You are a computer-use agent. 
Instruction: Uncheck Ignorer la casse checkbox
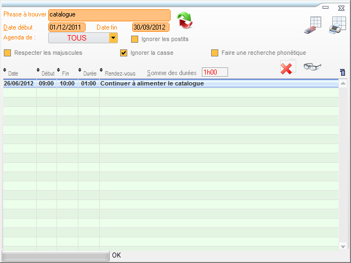tap(124, 53)
